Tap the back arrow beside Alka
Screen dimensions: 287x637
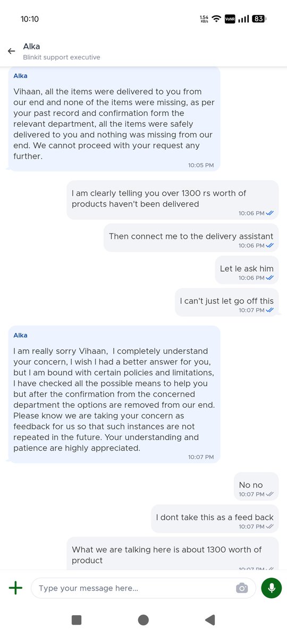pos(11,51)
